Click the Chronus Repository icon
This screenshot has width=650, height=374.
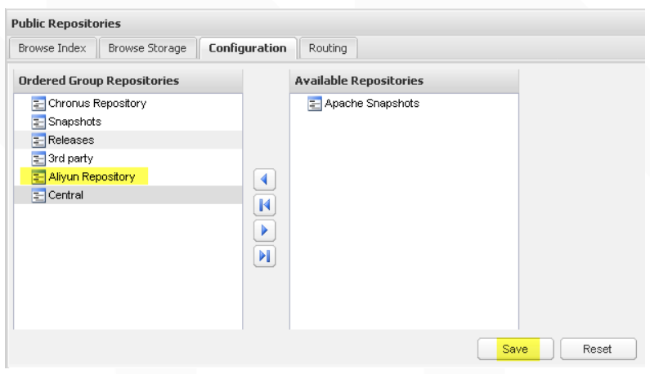pos(38,104)
